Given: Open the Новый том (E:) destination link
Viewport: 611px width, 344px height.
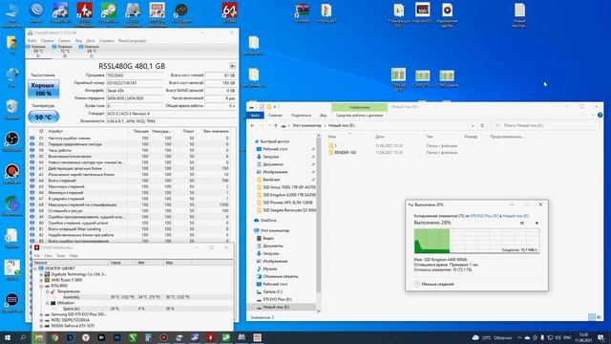Looking at the screenshot, I should [516, 216].
